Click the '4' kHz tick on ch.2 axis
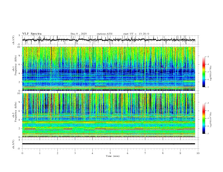 [20, 120]
